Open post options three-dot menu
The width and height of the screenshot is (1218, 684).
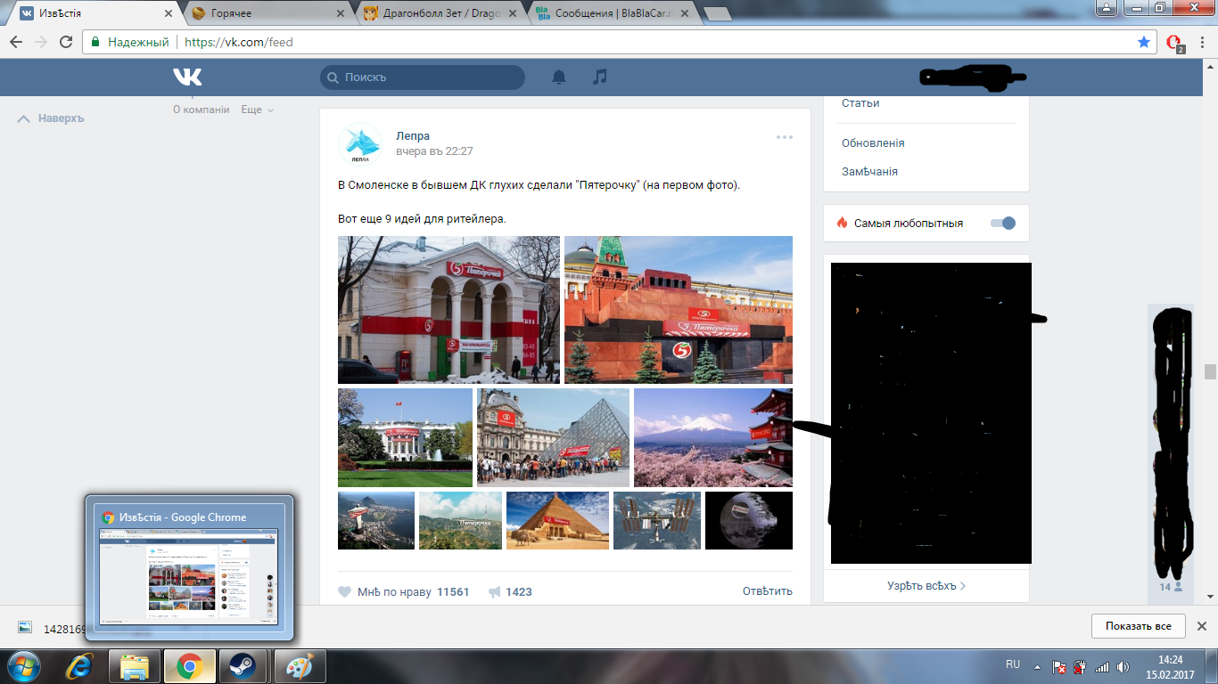(784, 137)
